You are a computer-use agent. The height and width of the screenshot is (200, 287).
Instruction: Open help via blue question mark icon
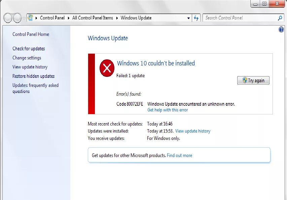click(x=281, y=30)
